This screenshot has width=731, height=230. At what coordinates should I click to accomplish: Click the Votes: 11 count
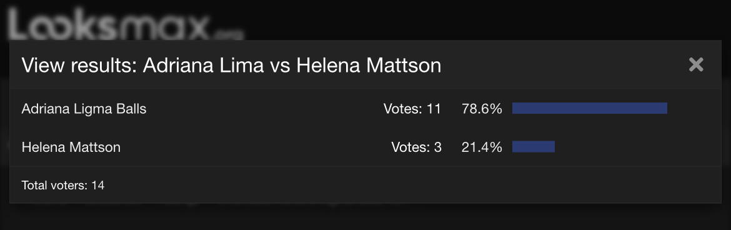point(412,109)
